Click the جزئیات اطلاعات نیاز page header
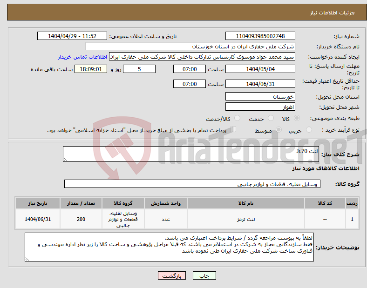This screenshot has height=288, width=367. [x=333, y=13]
